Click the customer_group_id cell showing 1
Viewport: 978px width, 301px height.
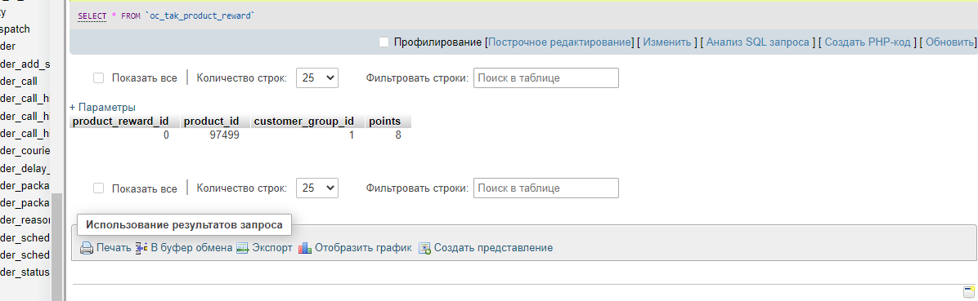[x=352, y=135]
